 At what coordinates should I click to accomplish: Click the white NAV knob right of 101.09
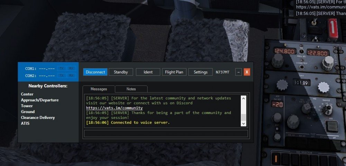point(324,87)
